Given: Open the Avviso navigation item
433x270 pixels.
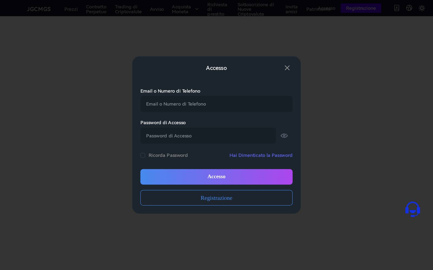Looking at the screenshot, I should (157, 9).
